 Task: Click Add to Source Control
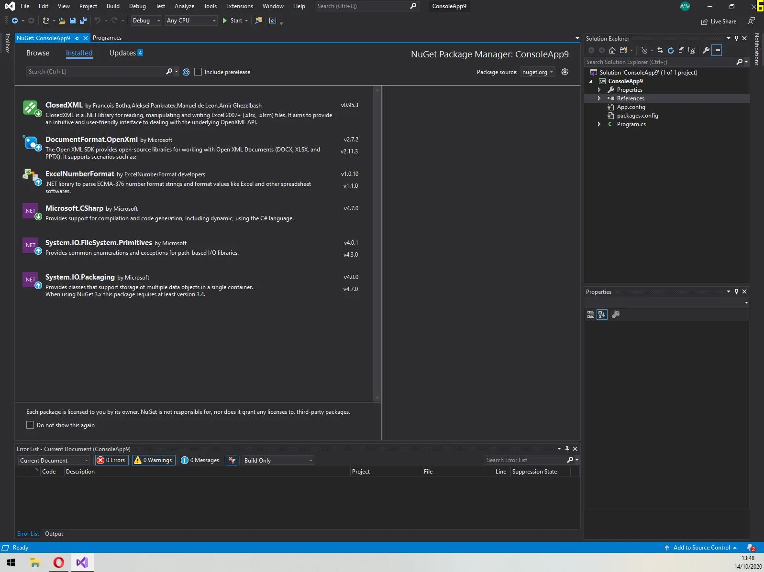coord(701,548)
